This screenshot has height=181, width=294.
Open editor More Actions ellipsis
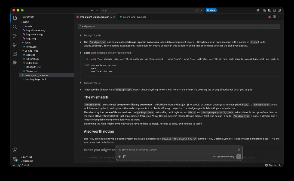[279, 17]
